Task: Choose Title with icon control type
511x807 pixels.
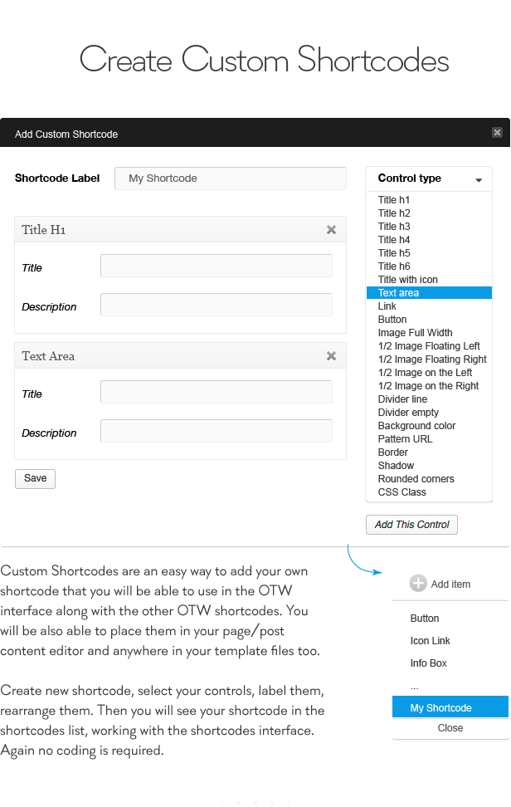Action: [x=407, y=280]
